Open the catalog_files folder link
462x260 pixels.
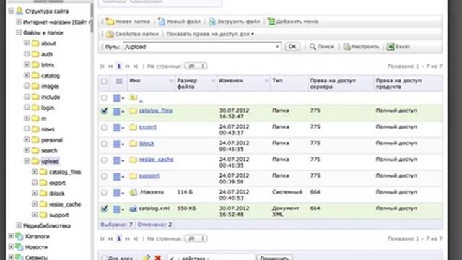156,110
